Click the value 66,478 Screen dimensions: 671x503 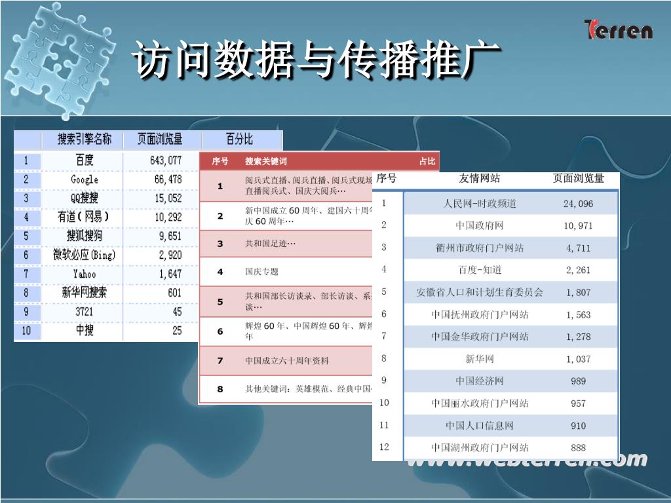[x=168, y=179]
